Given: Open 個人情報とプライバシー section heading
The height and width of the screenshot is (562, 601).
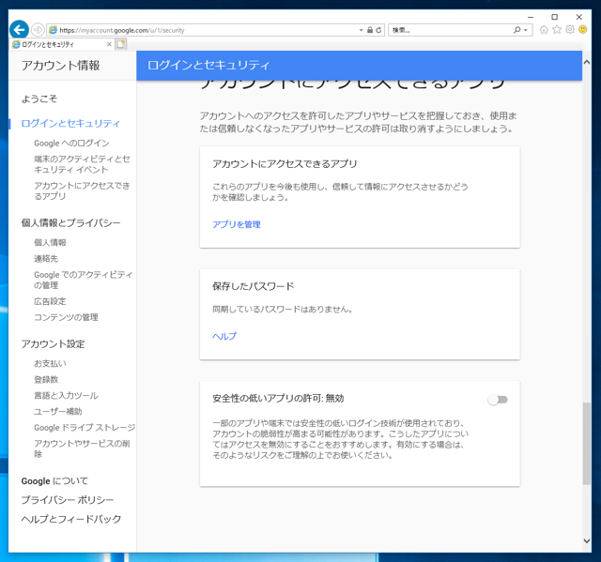Looking at the screenshot, I should pyautogui.click(x=71, y=222).
